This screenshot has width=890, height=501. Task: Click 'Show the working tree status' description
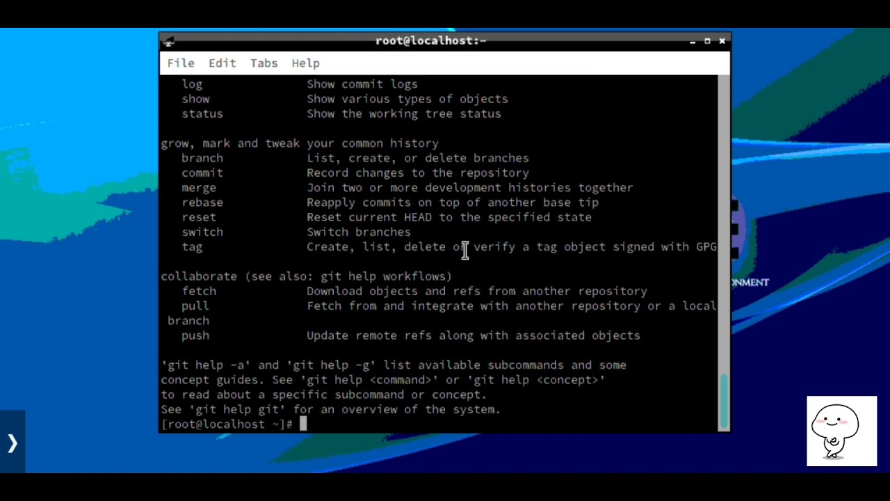click(x=404, y=113)
